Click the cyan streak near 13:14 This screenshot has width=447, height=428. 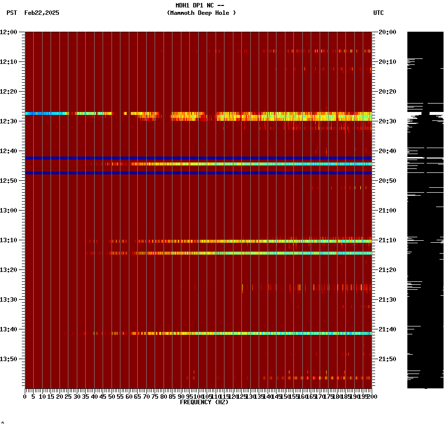(x=248, y=253)
